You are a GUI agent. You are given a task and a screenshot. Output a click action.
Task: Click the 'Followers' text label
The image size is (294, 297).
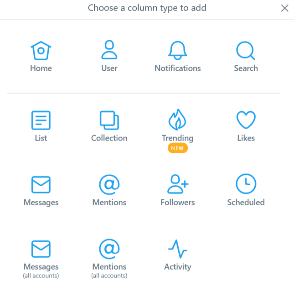(178, 203)
